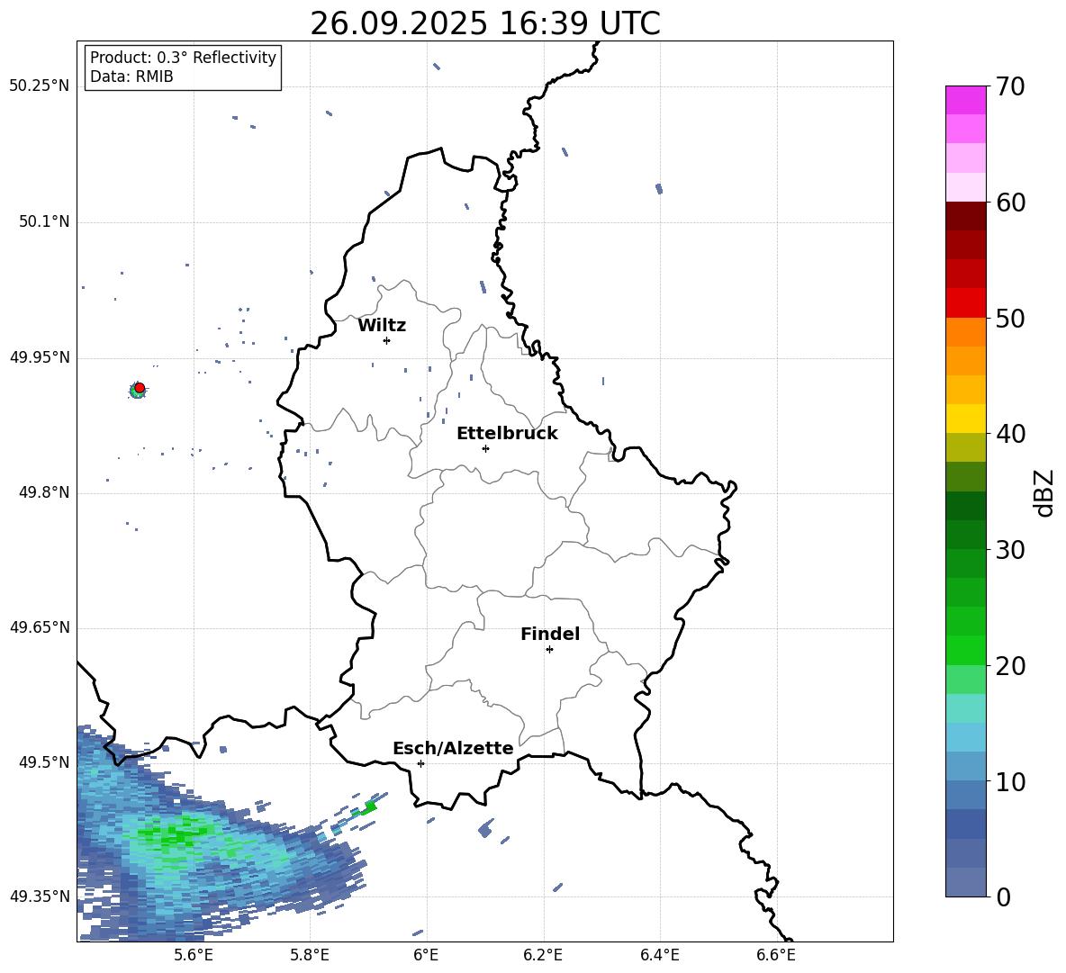The height and width of the screenshot is (973, 1066).
Task: Click the small green echo near Esch/Alzette border
Action: [x=370, y=807]
